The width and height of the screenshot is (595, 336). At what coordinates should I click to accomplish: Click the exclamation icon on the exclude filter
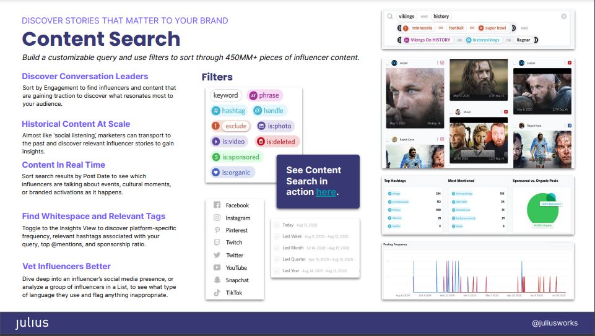tap(216, 126)
